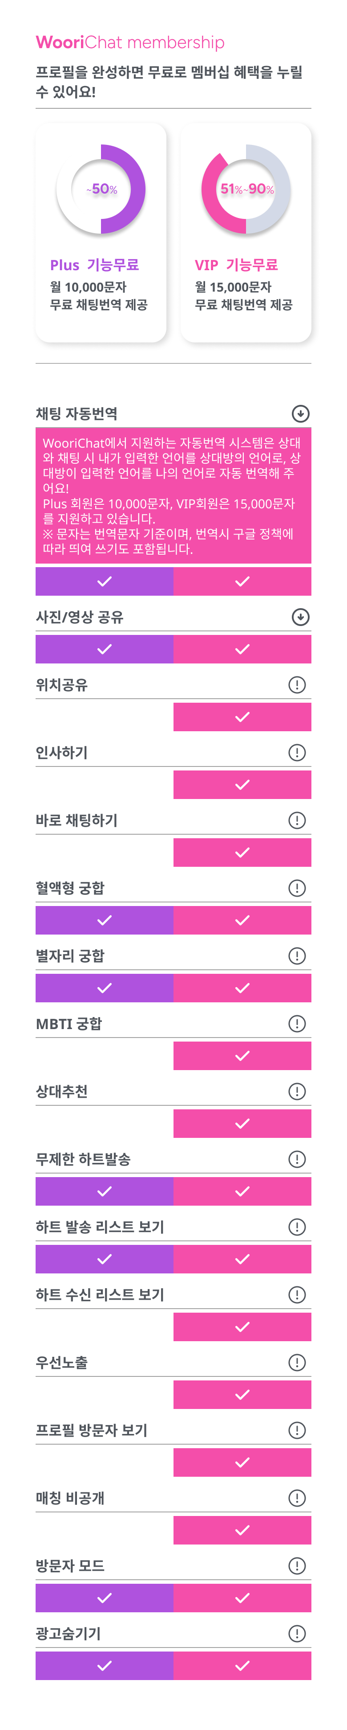The height and width of the screenshot is (1730, 347).
Task: Collapse the 채팅 자동번역 description arrow
Action: click(x=301, y=414)
